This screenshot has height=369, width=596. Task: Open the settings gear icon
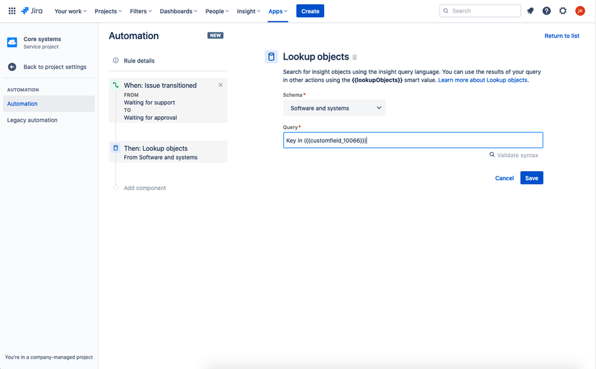pos(563,11)
